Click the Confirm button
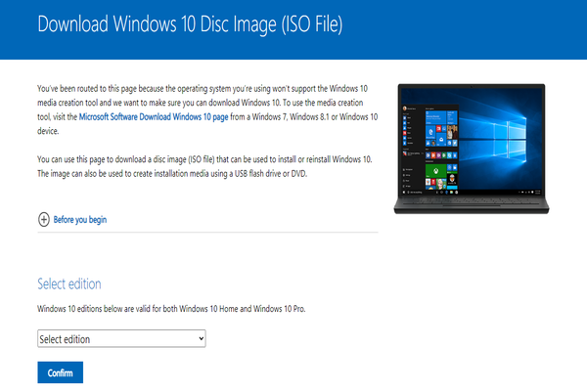 [61, 372]
